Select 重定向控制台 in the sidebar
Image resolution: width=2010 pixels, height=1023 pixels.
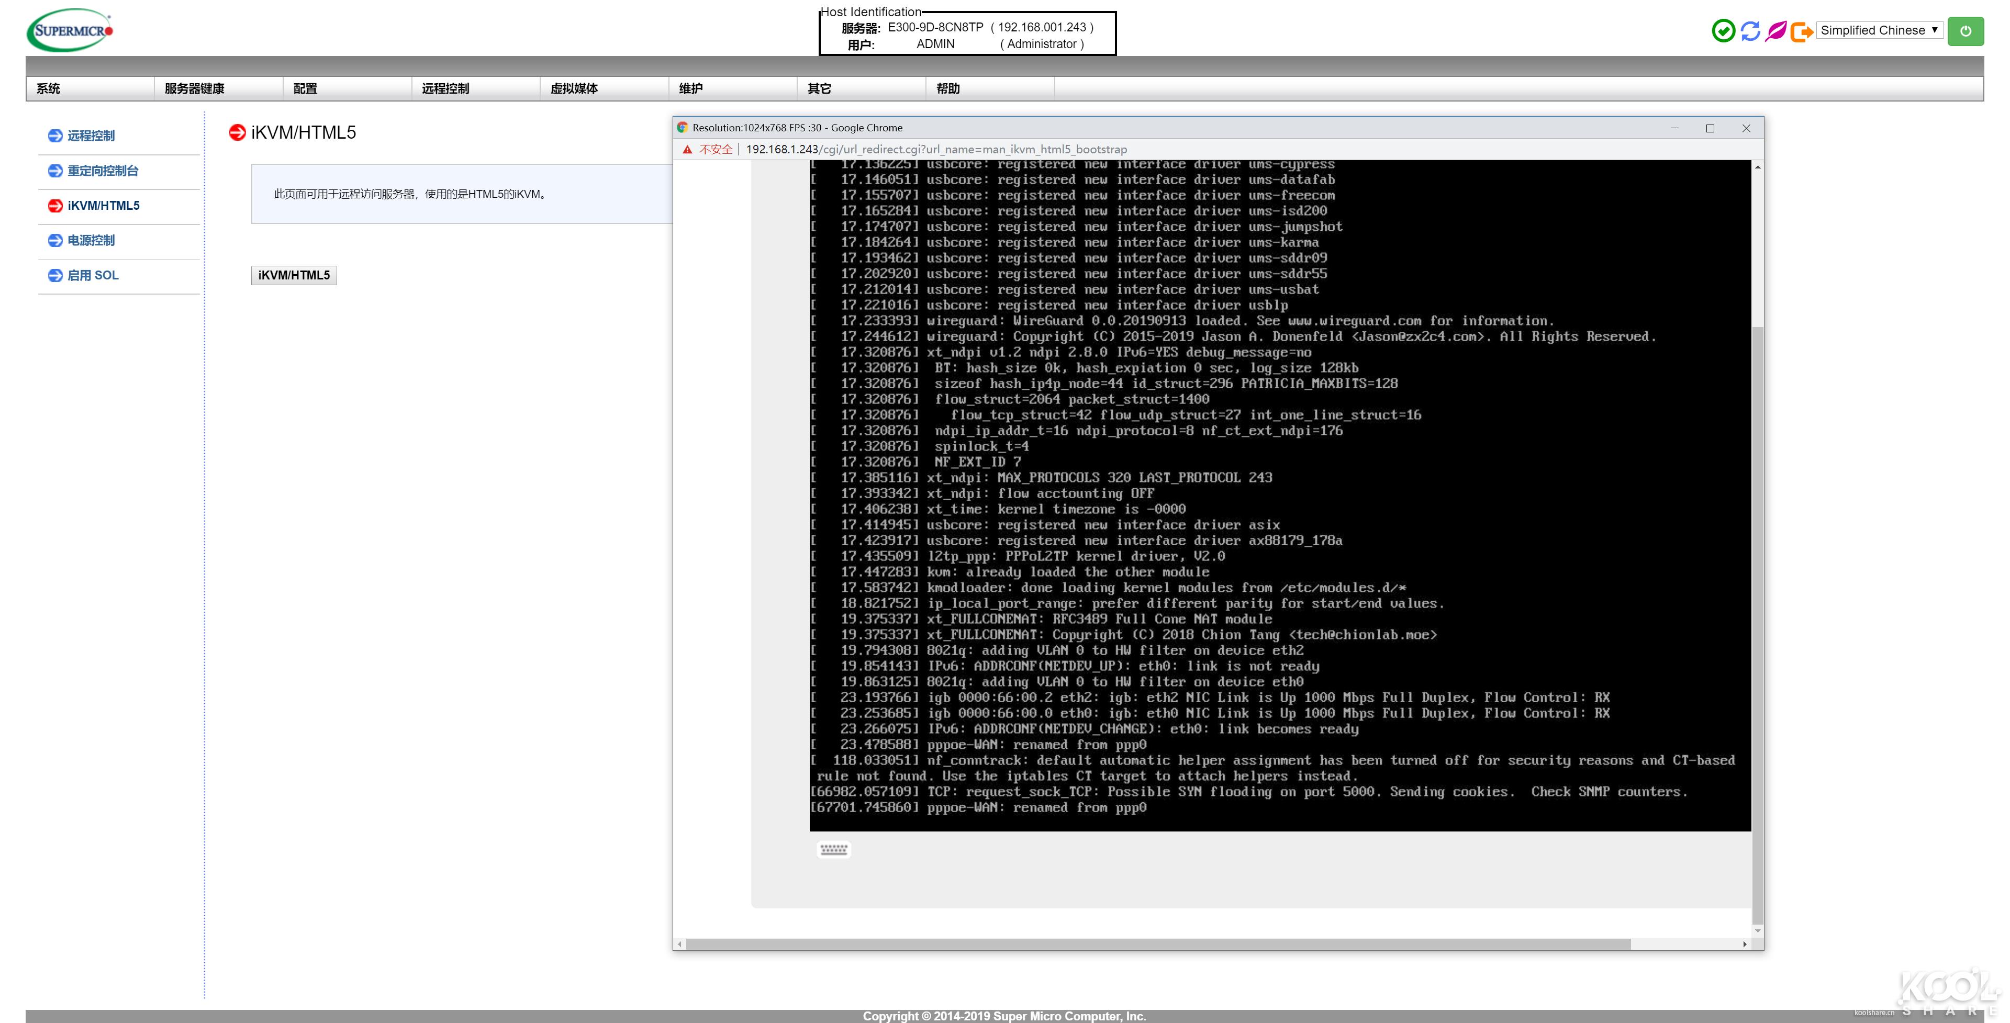coord(102,171)
